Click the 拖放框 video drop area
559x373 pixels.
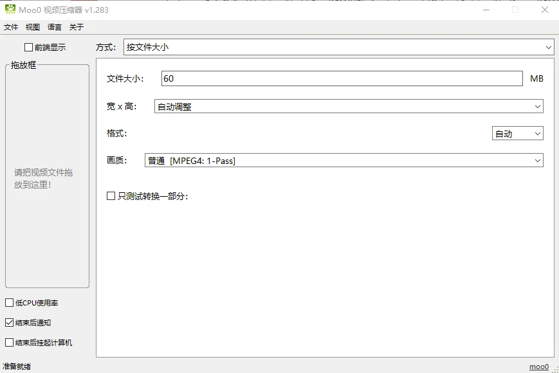pyautogui.click(x=48, y=177)
